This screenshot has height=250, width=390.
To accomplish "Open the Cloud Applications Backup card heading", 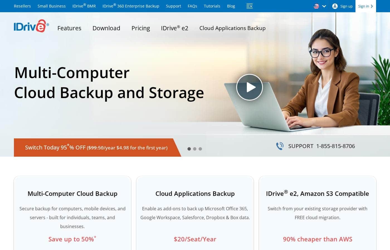I will tap(195, 194).
